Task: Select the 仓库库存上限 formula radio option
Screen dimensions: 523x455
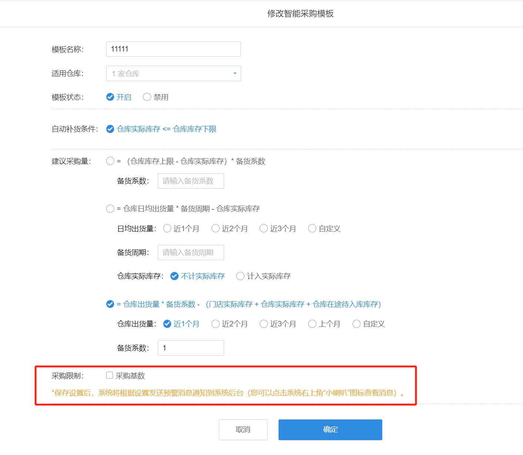Action: [110, 161]
